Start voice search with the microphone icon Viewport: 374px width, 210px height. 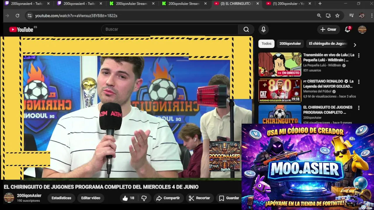pyautogui.click(x=264, y=29)
